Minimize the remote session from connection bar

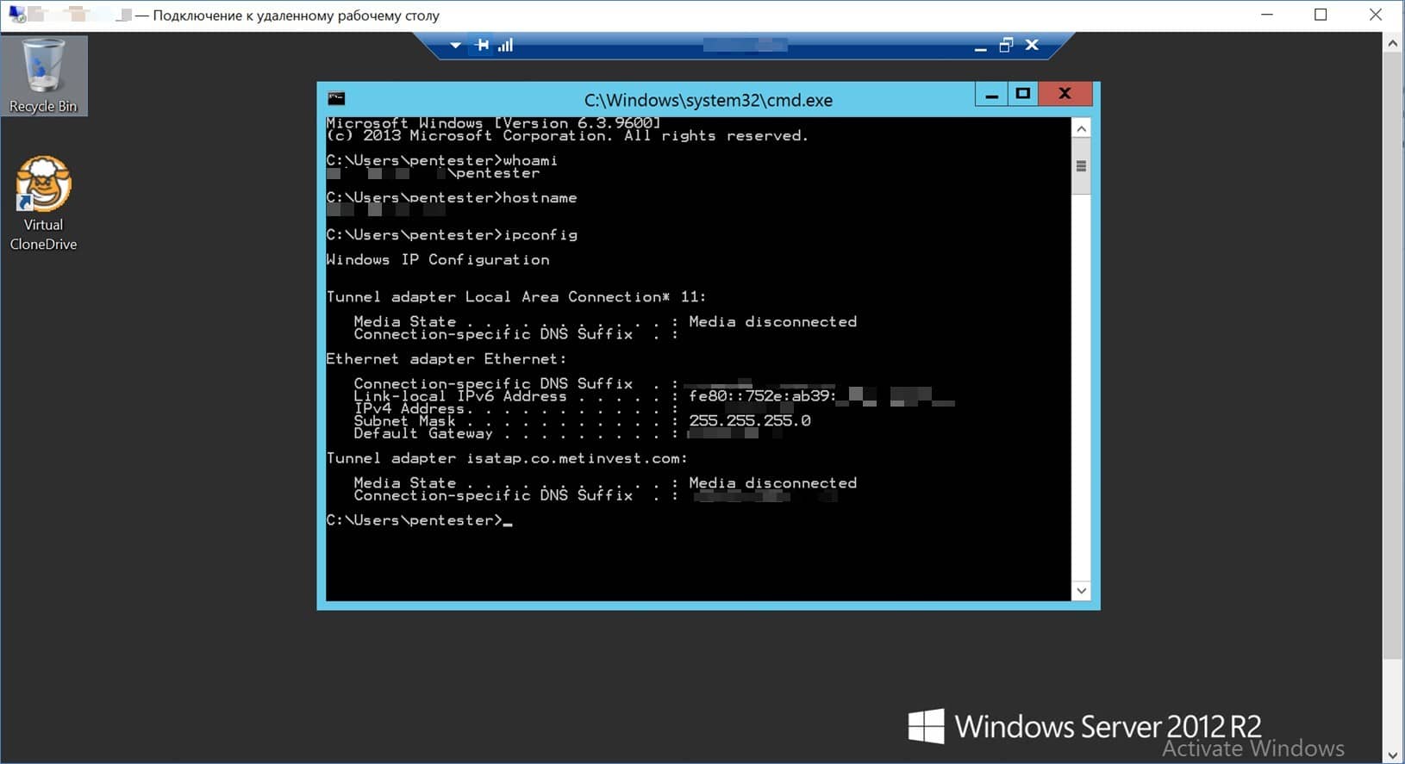point(980,47)
